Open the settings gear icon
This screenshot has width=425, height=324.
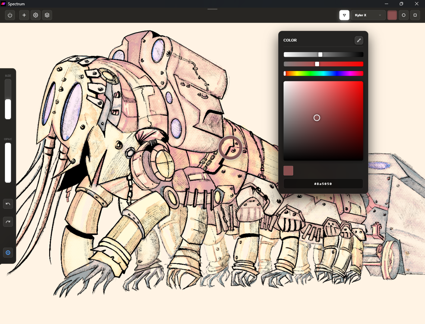pyautogui.click(x=36, y=15)
